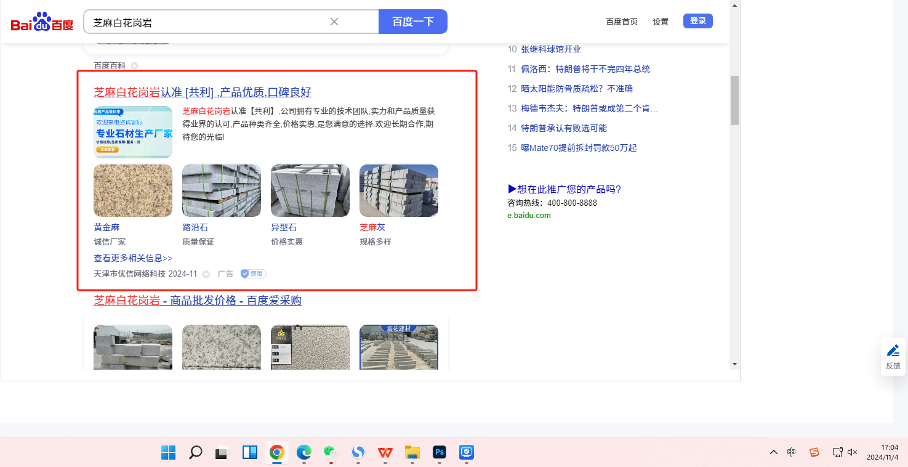The image size is (908, 467).
Task: Click 查看更多相关信息>> link
Action: click(x=133, y=258)
